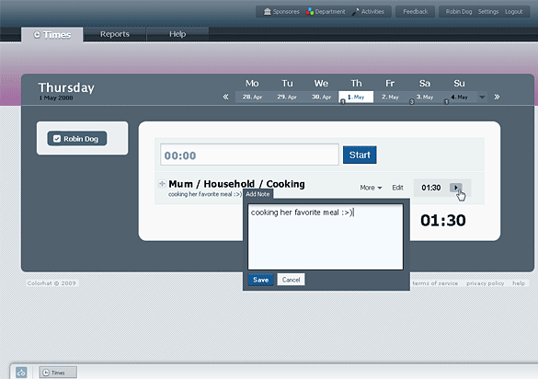Click the Mum / Household / Cooking title
538x379 pixels.
pos(236,184)
